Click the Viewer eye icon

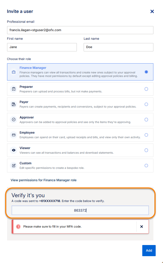14,150
